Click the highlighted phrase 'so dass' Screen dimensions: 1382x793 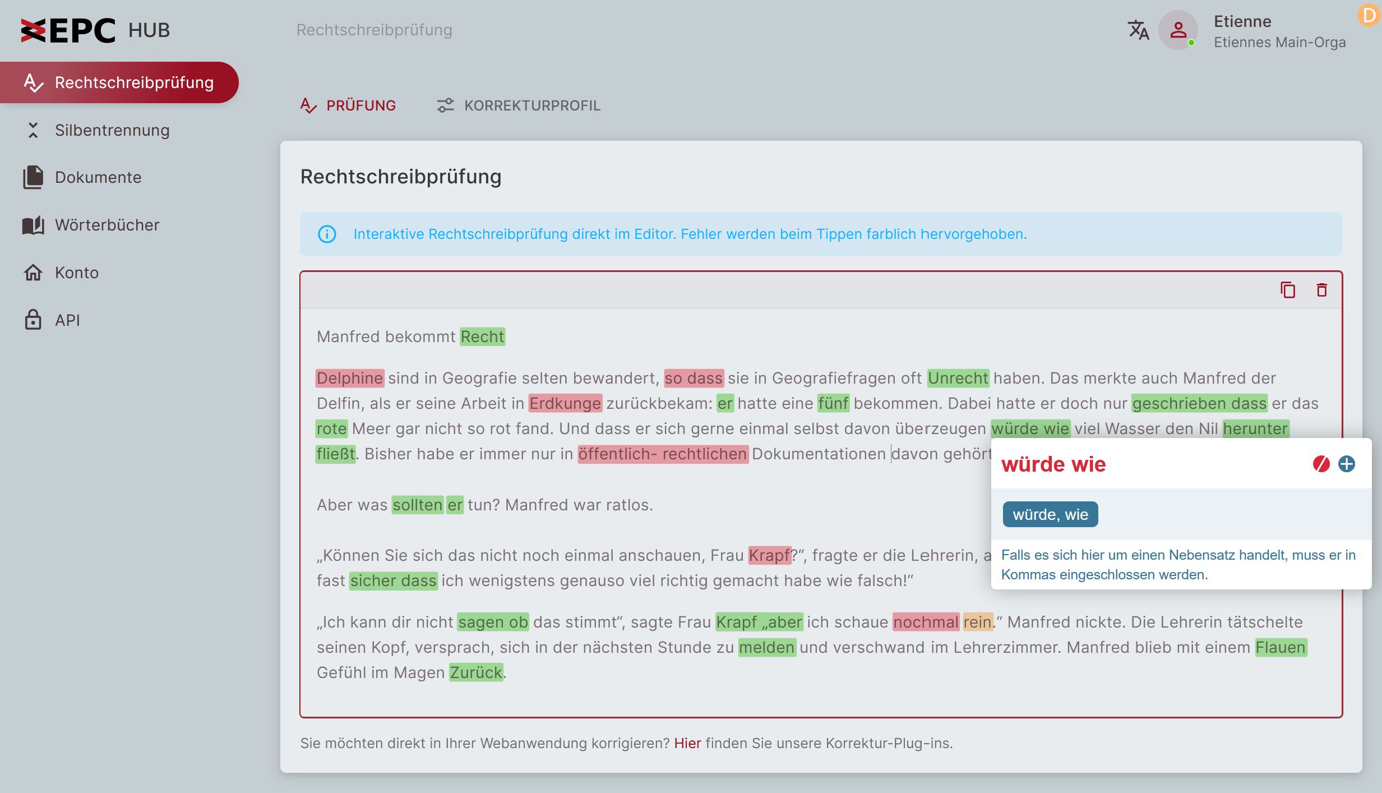694,378
